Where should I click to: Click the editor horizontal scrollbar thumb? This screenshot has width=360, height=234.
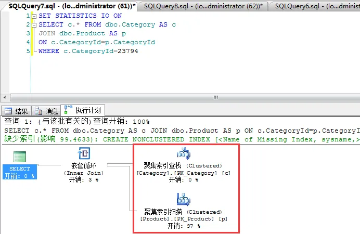tap(185, 97)
